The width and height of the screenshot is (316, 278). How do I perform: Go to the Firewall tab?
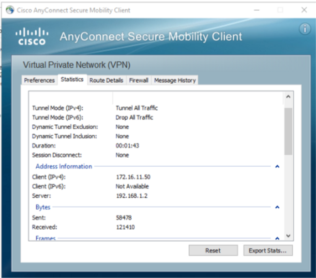click(139, 80)
